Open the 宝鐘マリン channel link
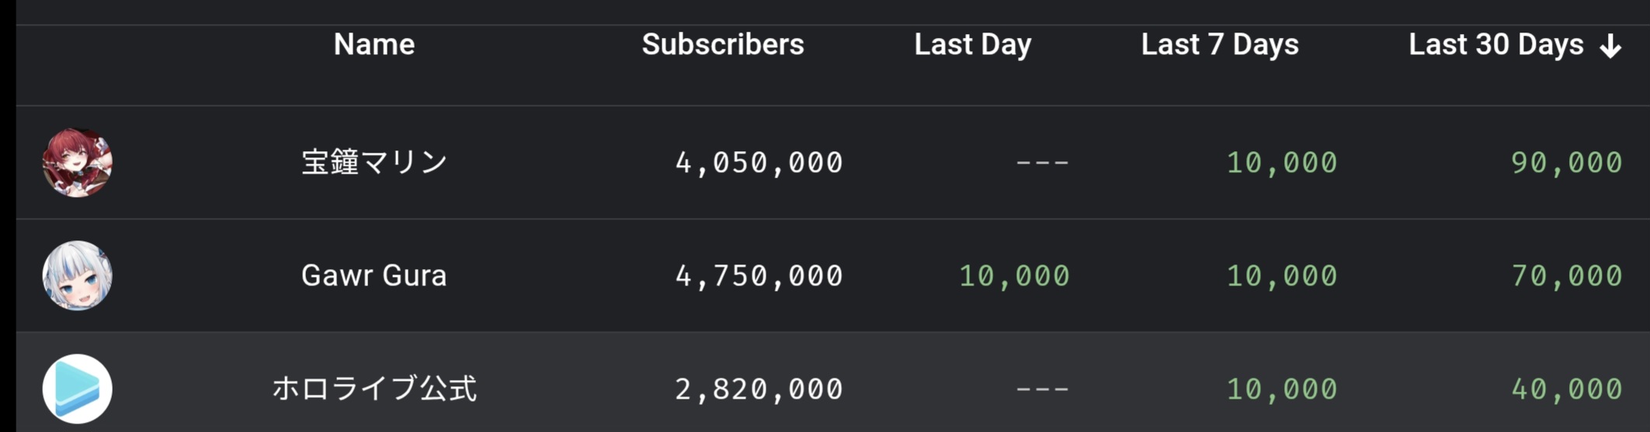 click(373, 162)
